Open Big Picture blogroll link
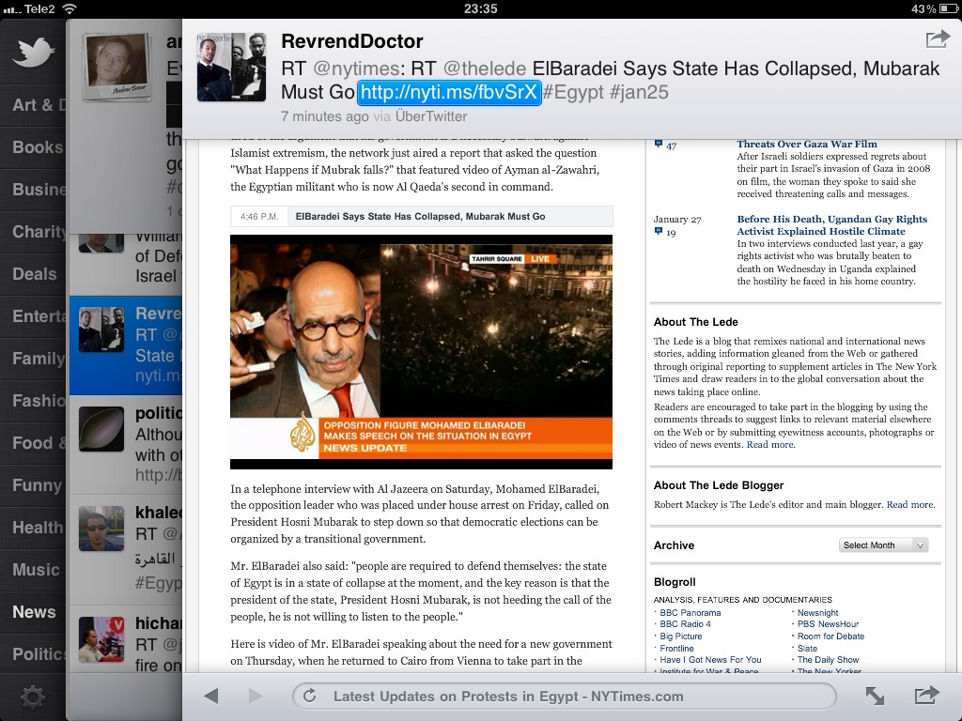Viewport: 962px width, 721px height. (x=681, y=637)
